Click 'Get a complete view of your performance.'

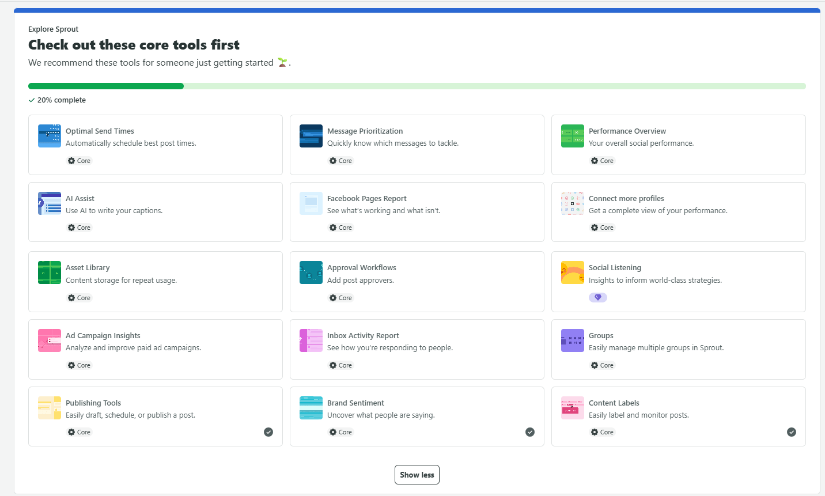[x=658, y=210]
